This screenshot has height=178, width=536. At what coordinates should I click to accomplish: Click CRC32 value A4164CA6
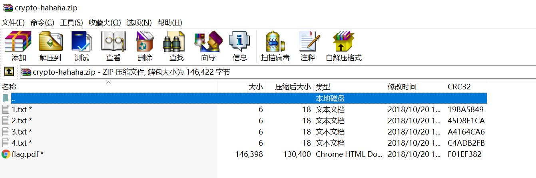466,132
